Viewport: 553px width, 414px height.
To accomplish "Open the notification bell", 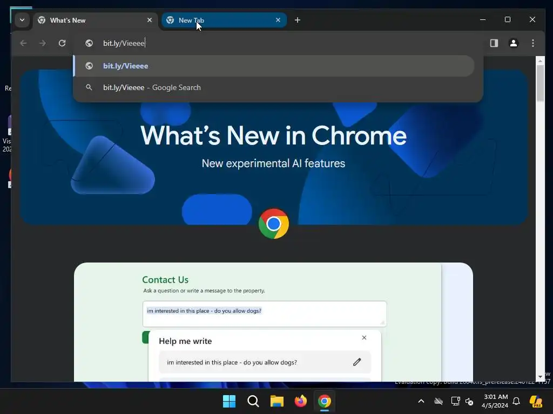I will [x=516, y=401].
